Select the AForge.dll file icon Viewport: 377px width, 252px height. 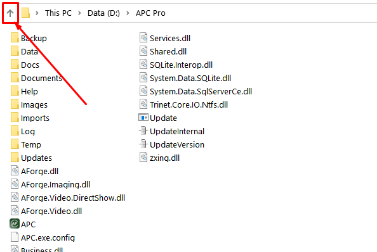point(15,171)
